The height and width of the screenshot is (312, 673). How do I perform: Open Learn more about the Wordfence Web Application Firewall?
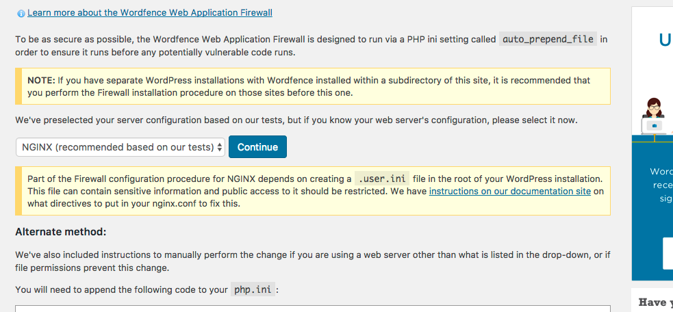150,13
